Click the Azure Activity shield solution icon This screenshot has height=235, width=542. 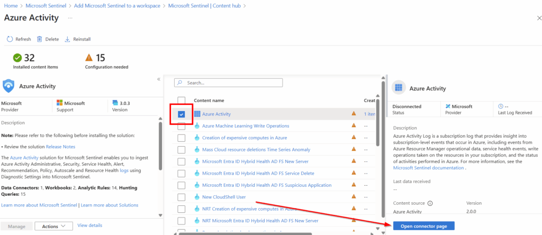(8, 86)
